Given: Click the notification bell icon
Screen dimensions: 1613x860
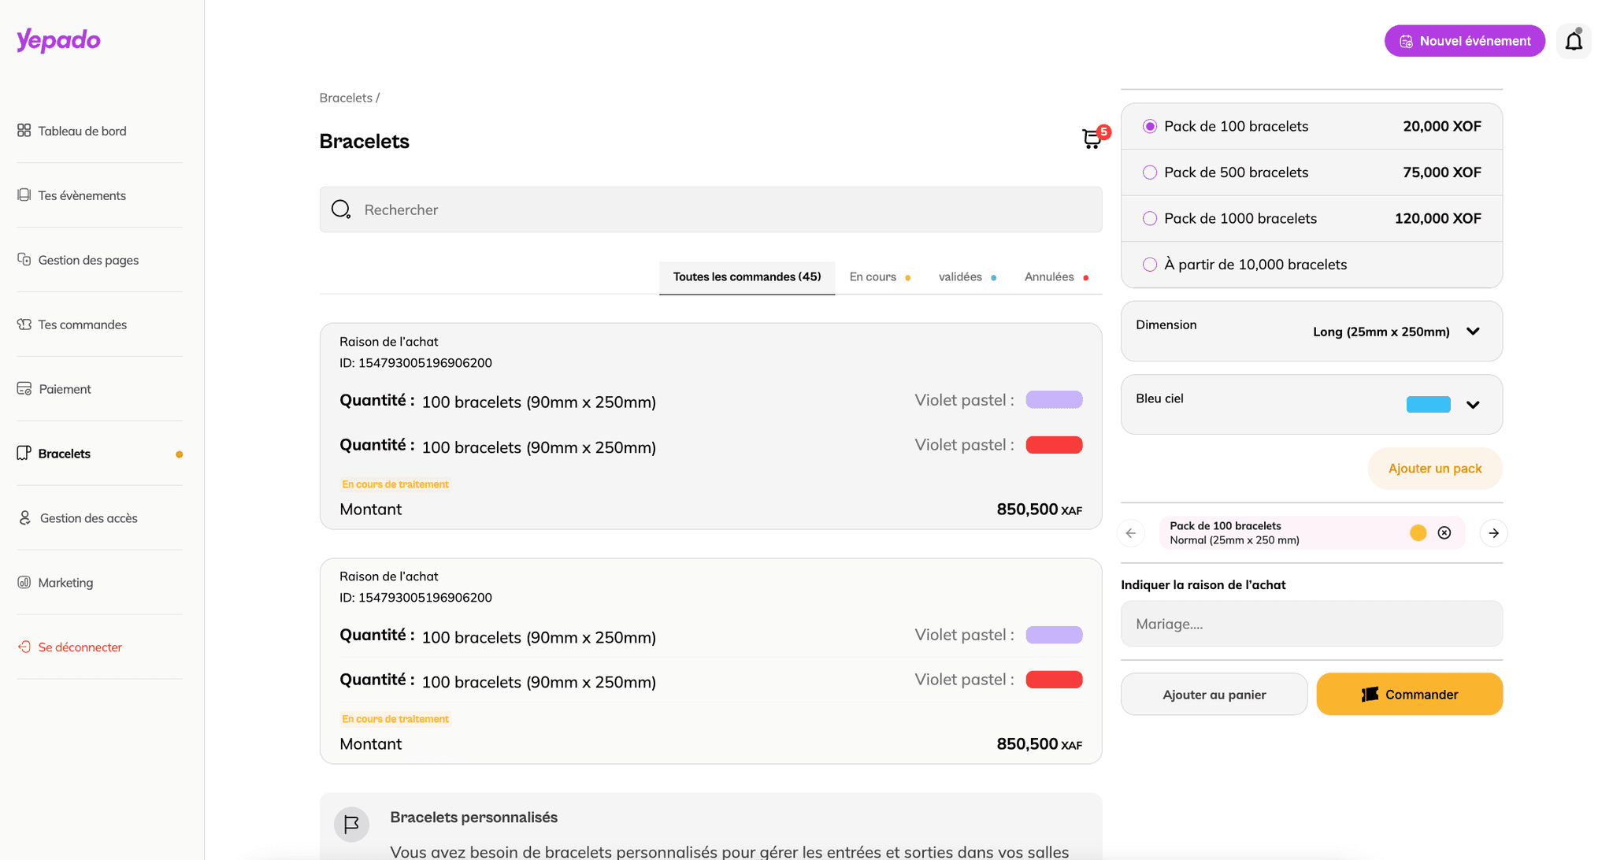Looking at the screenshot, I should click(x=1573, y=41).
